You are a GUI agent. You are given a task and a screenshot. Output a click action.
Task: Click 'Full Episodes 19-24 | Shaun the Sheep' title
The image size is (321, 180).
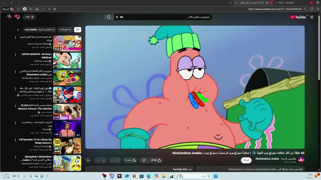tap(35, 141)
